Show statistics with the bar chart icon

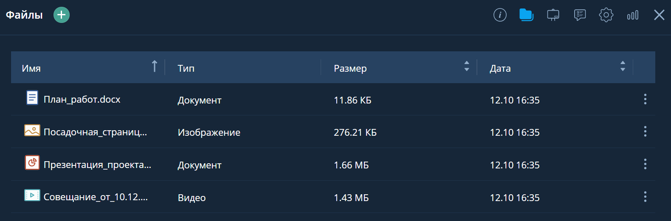633,15
